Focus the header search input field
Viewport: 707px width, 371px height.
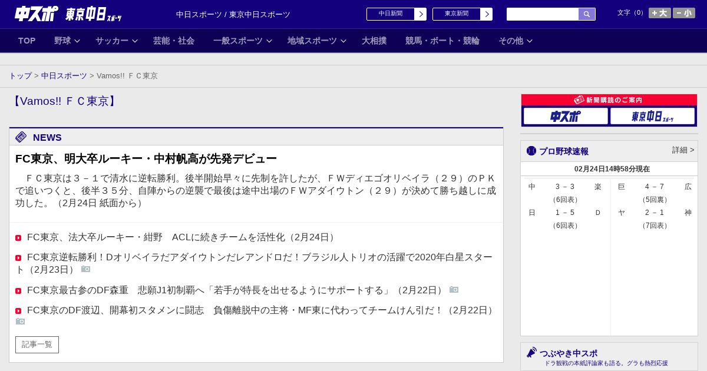(x=543, y=14)
